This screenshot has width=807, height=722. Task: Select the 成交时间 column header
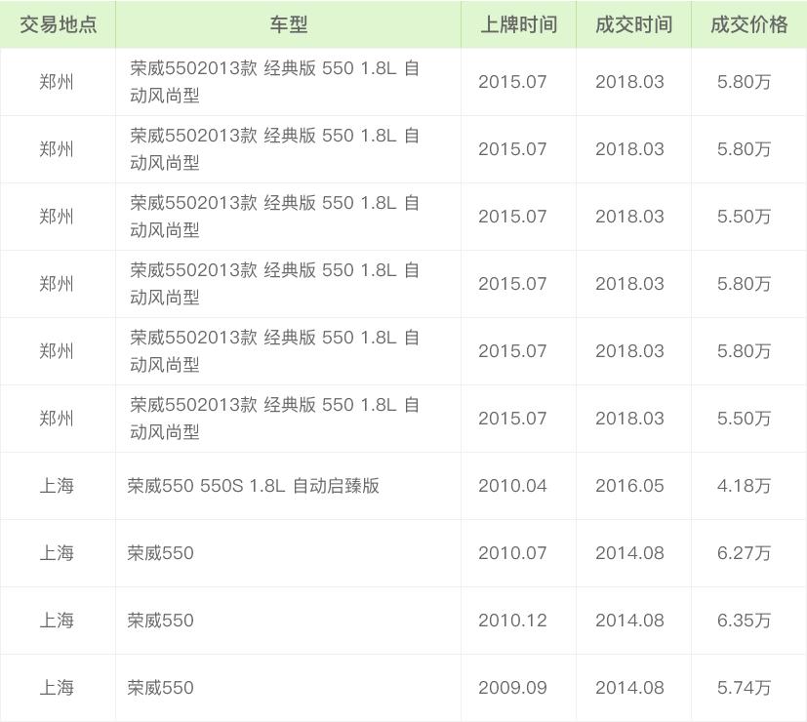633,24
